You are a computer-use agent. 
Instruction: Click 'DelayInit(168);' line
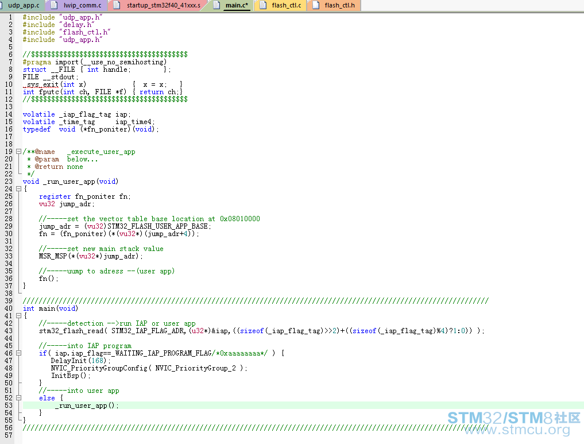81,361
